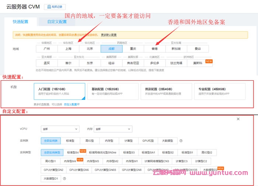Choose 莫斯科 region
Image resolution: width=258 pixels, height=186 pixels.
pyautogui.click(x=200, y=63)
